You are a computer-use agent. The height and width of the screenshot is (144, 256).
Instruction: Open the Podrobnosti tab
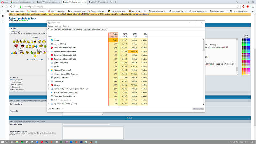point(96,29)
